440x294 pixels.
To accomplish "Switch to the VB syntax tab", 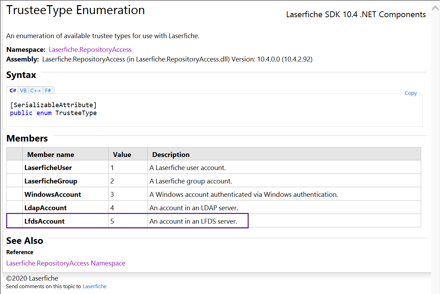I will (x=23, y=90).
